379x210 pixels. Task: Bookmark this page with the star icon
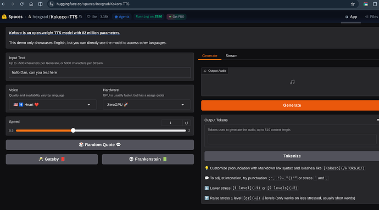(353, 4)
